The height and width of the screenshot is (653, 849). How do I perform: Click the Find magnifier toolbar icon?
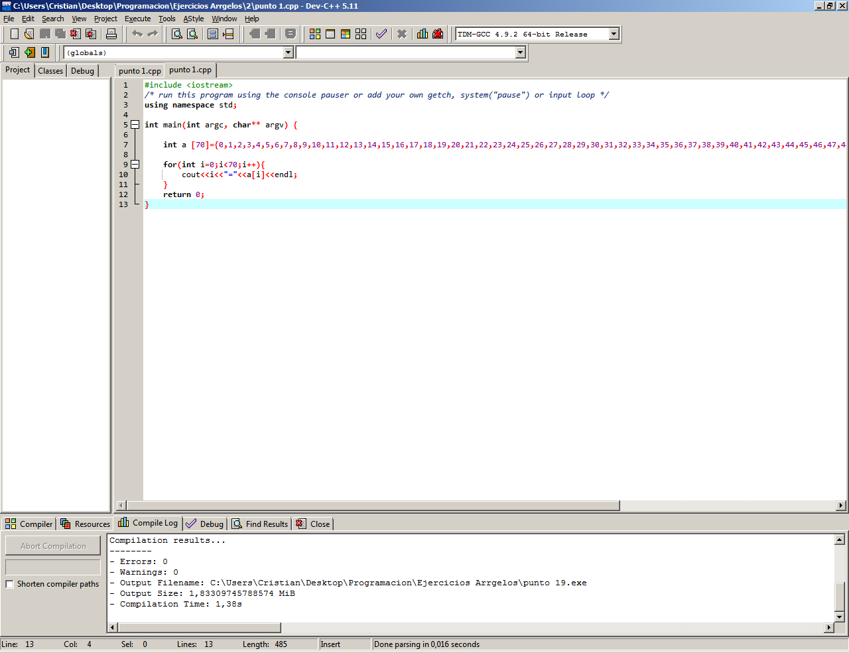[x=177, y=34]
